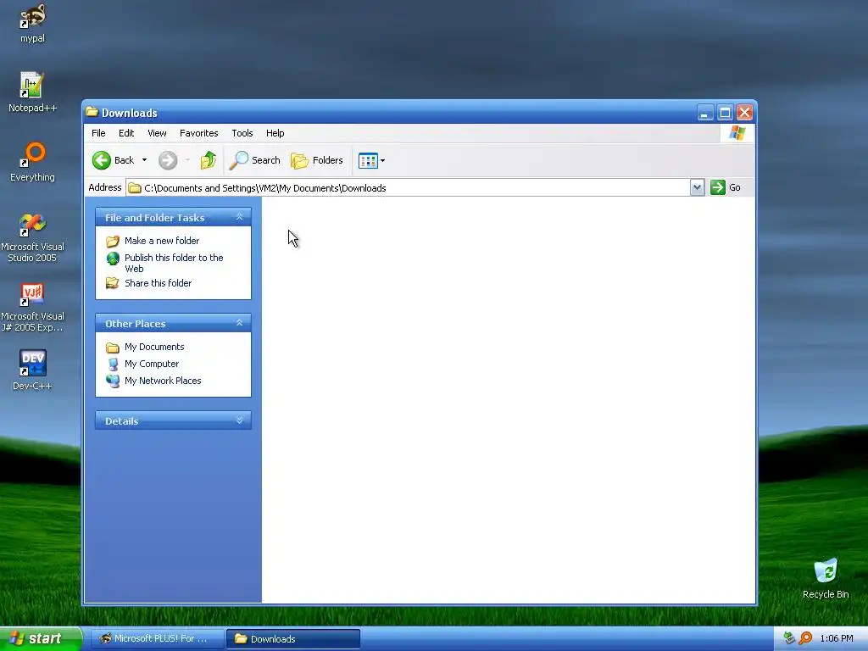This screenshot has height=651, width=868.
Task: Select the Microsoft Visual J# 2005 Express icon
Action: click(x=32, y=307)
